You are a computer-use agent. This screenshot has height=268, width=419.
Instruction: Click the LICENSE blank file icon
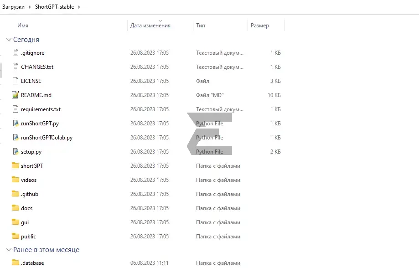pyautogui.click(x=16, y=81)
